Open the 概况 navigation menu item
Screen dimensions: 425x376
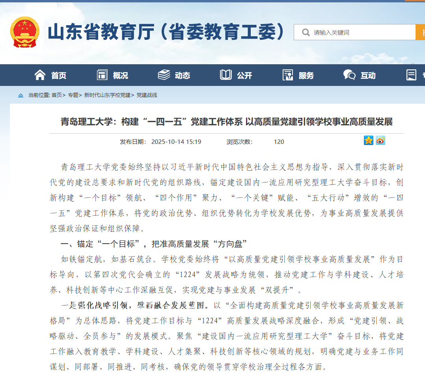coord(120,75)
